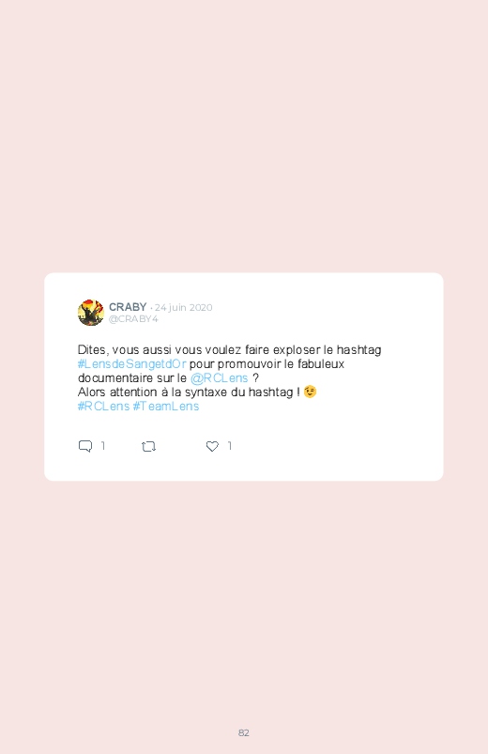
Task: Click the reply count number
Action: (103, 446)
